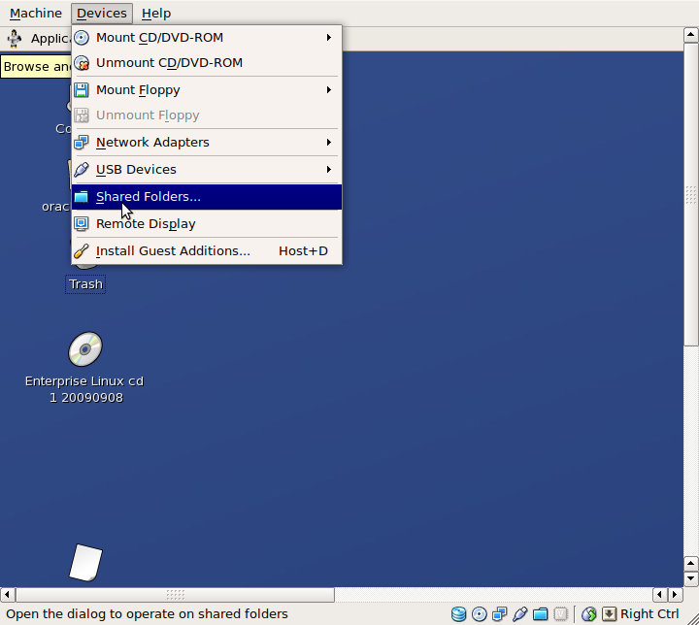This screenshot has width=699, height=625.
Task: Click the Mount CD/DVD-ROM disc icon
Action: (x=82, y=38)
